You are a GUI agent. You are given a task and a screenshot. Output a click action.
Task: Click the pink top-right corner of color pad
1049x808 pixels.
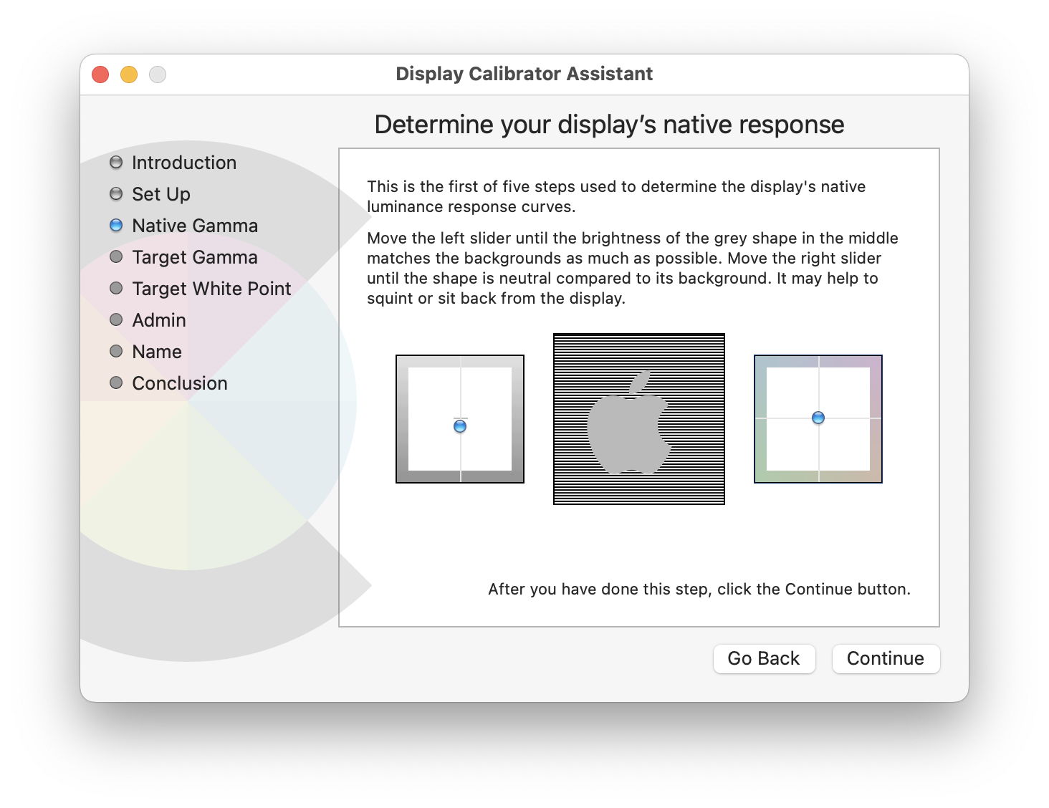pos(875,362)
